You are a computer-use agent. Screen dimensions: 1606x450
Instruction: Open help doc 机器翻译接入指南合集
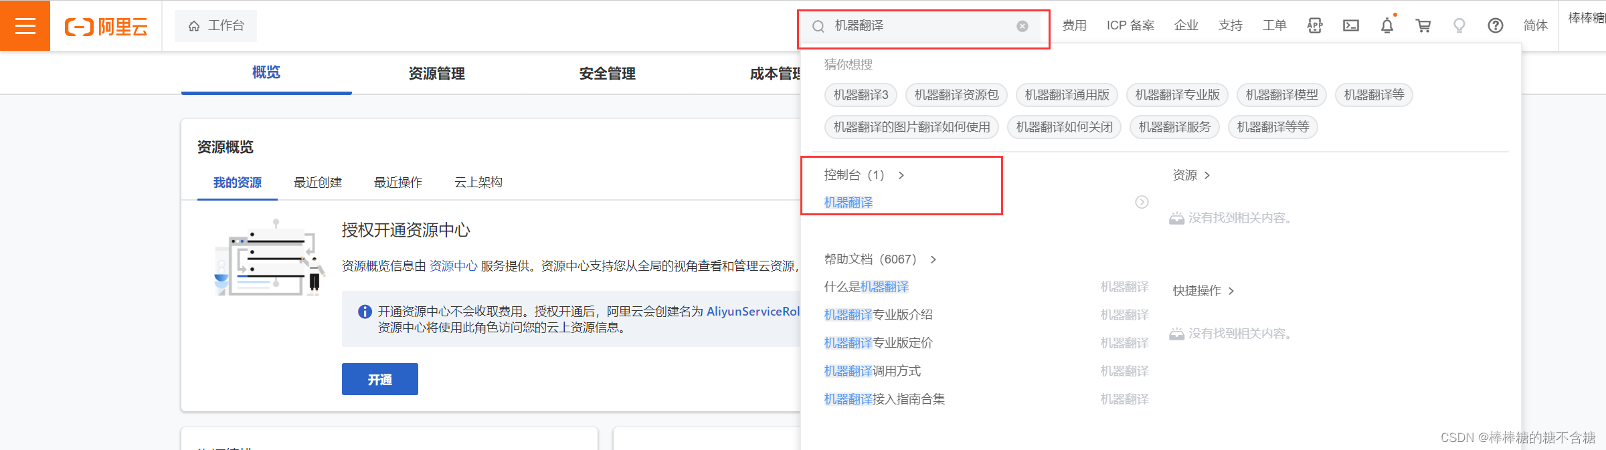coord(885,399)
